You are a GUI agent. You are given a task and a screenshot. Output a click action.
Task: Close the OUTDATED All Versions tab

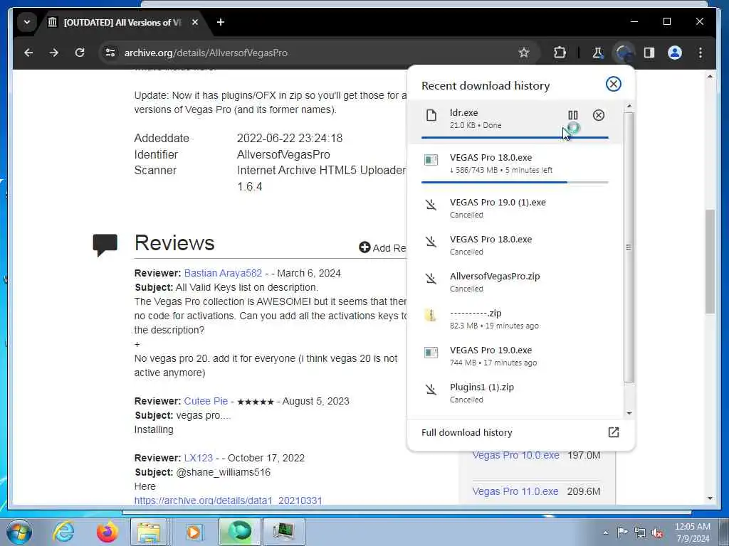pyautogui.click(x=195, y=22)
